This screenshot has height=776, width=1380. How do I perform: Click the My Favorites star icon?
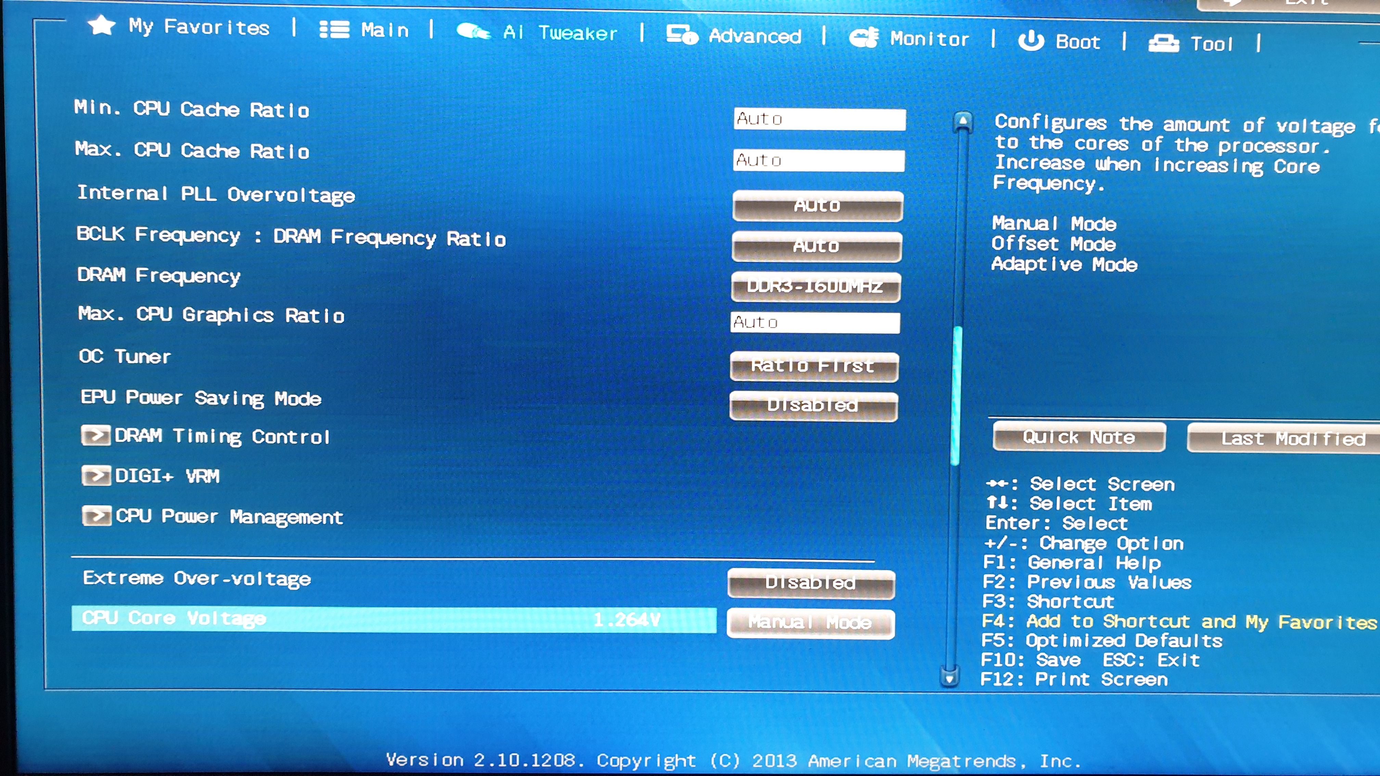(x=101, y=25)
